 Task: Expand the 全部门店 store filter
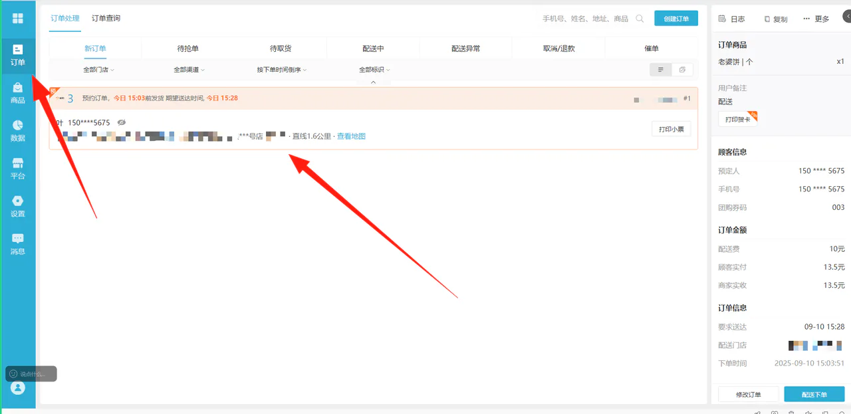(x=98, y=70)
